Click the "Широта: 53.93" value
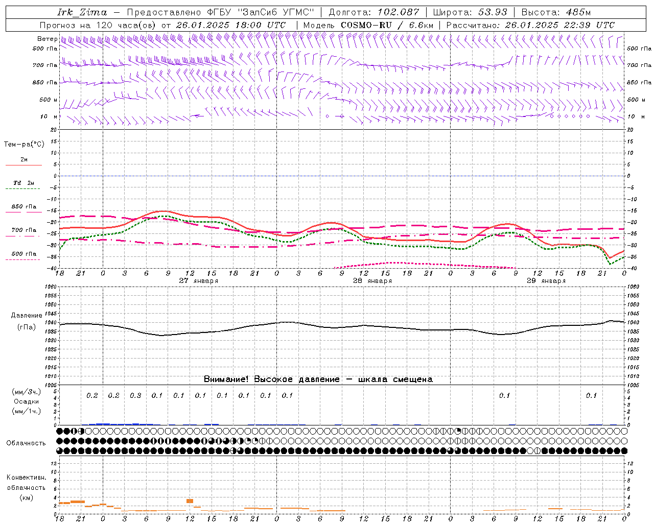654x523 pixels. pyautogui.click(x=471, y=12)
